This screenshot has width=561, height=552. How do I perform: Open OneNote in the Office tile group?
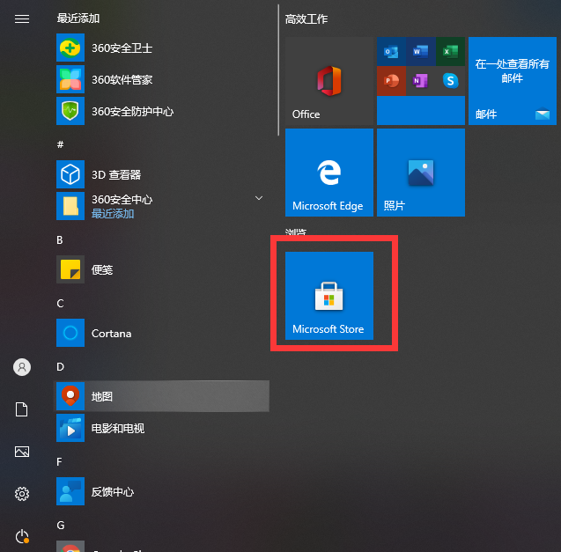pyautogui.click(x=420, y=81)
